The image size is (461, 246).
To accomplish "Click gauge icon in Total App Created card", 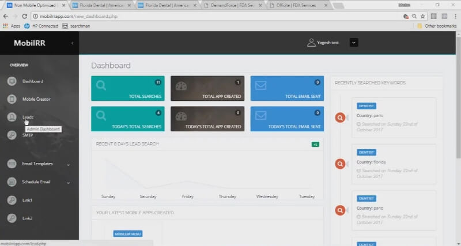I will click(181, 86).
